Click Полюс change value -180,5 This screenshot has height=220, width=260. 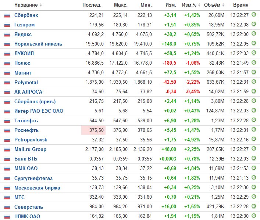[170, 63]
